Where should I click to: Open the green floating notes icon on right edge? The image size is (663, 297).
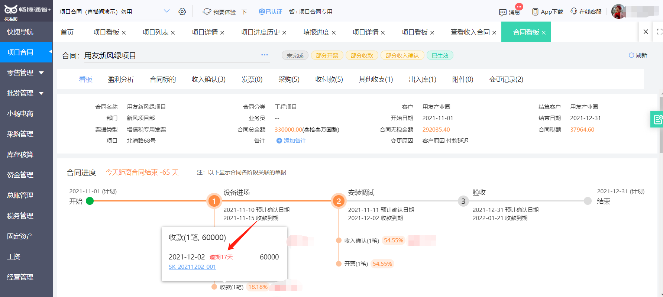(x=657, y=119)
